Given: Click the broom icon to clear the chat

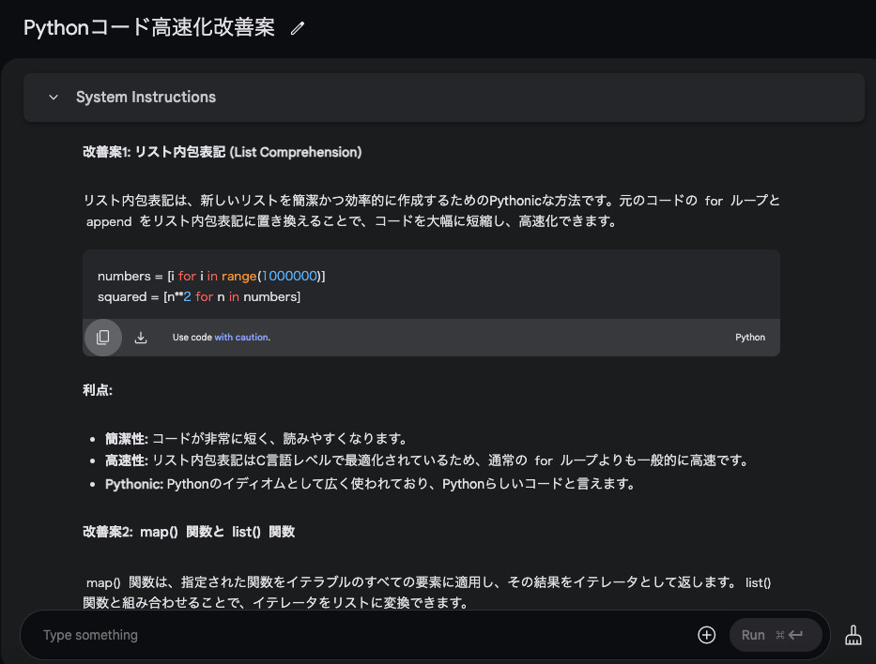Looking at the screenshot, I should 853,635.
